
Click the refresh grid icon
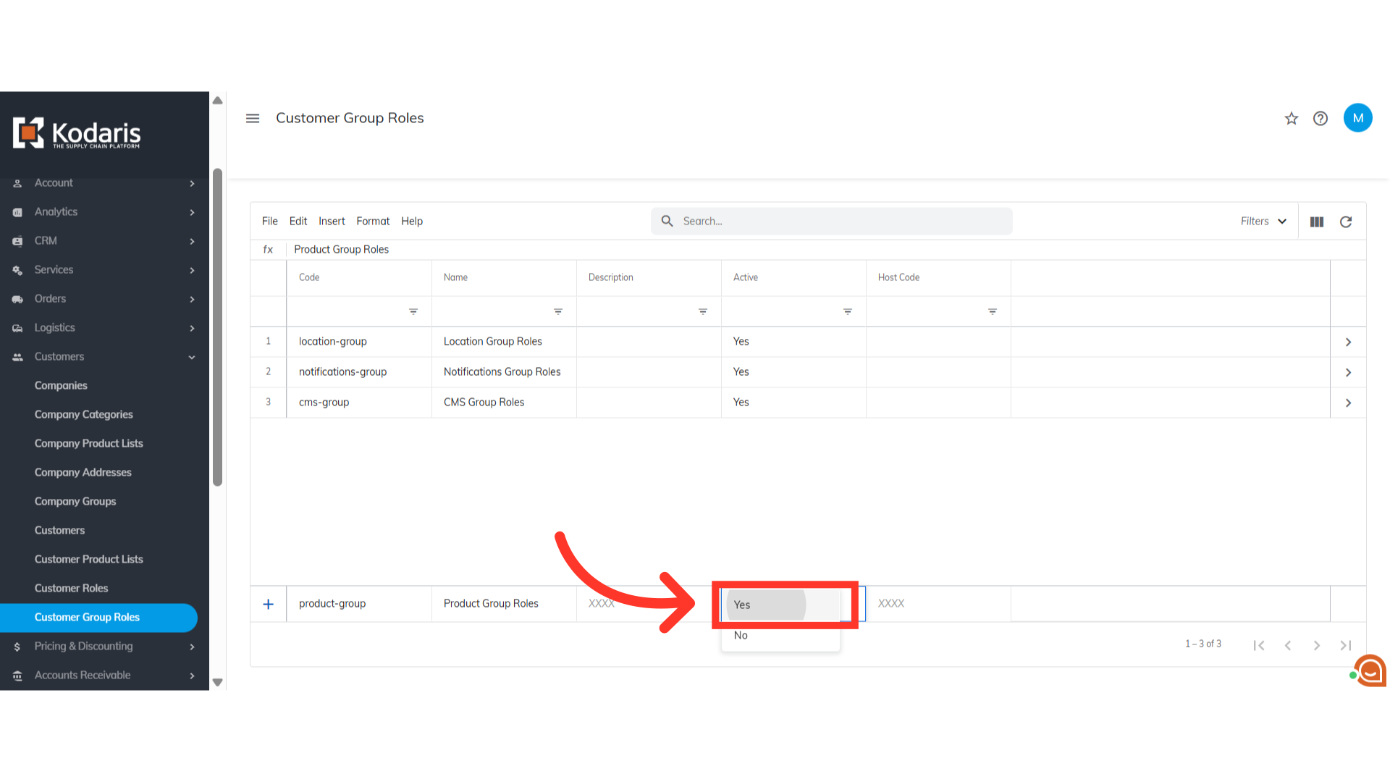[x=1346, y=222]
